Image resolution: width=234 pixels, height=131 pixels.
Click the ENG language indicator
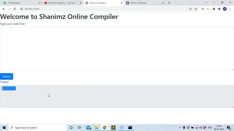point(210,128)
